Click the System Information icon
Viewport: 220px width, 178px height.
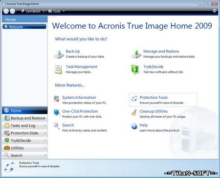[x=57, y=99]
